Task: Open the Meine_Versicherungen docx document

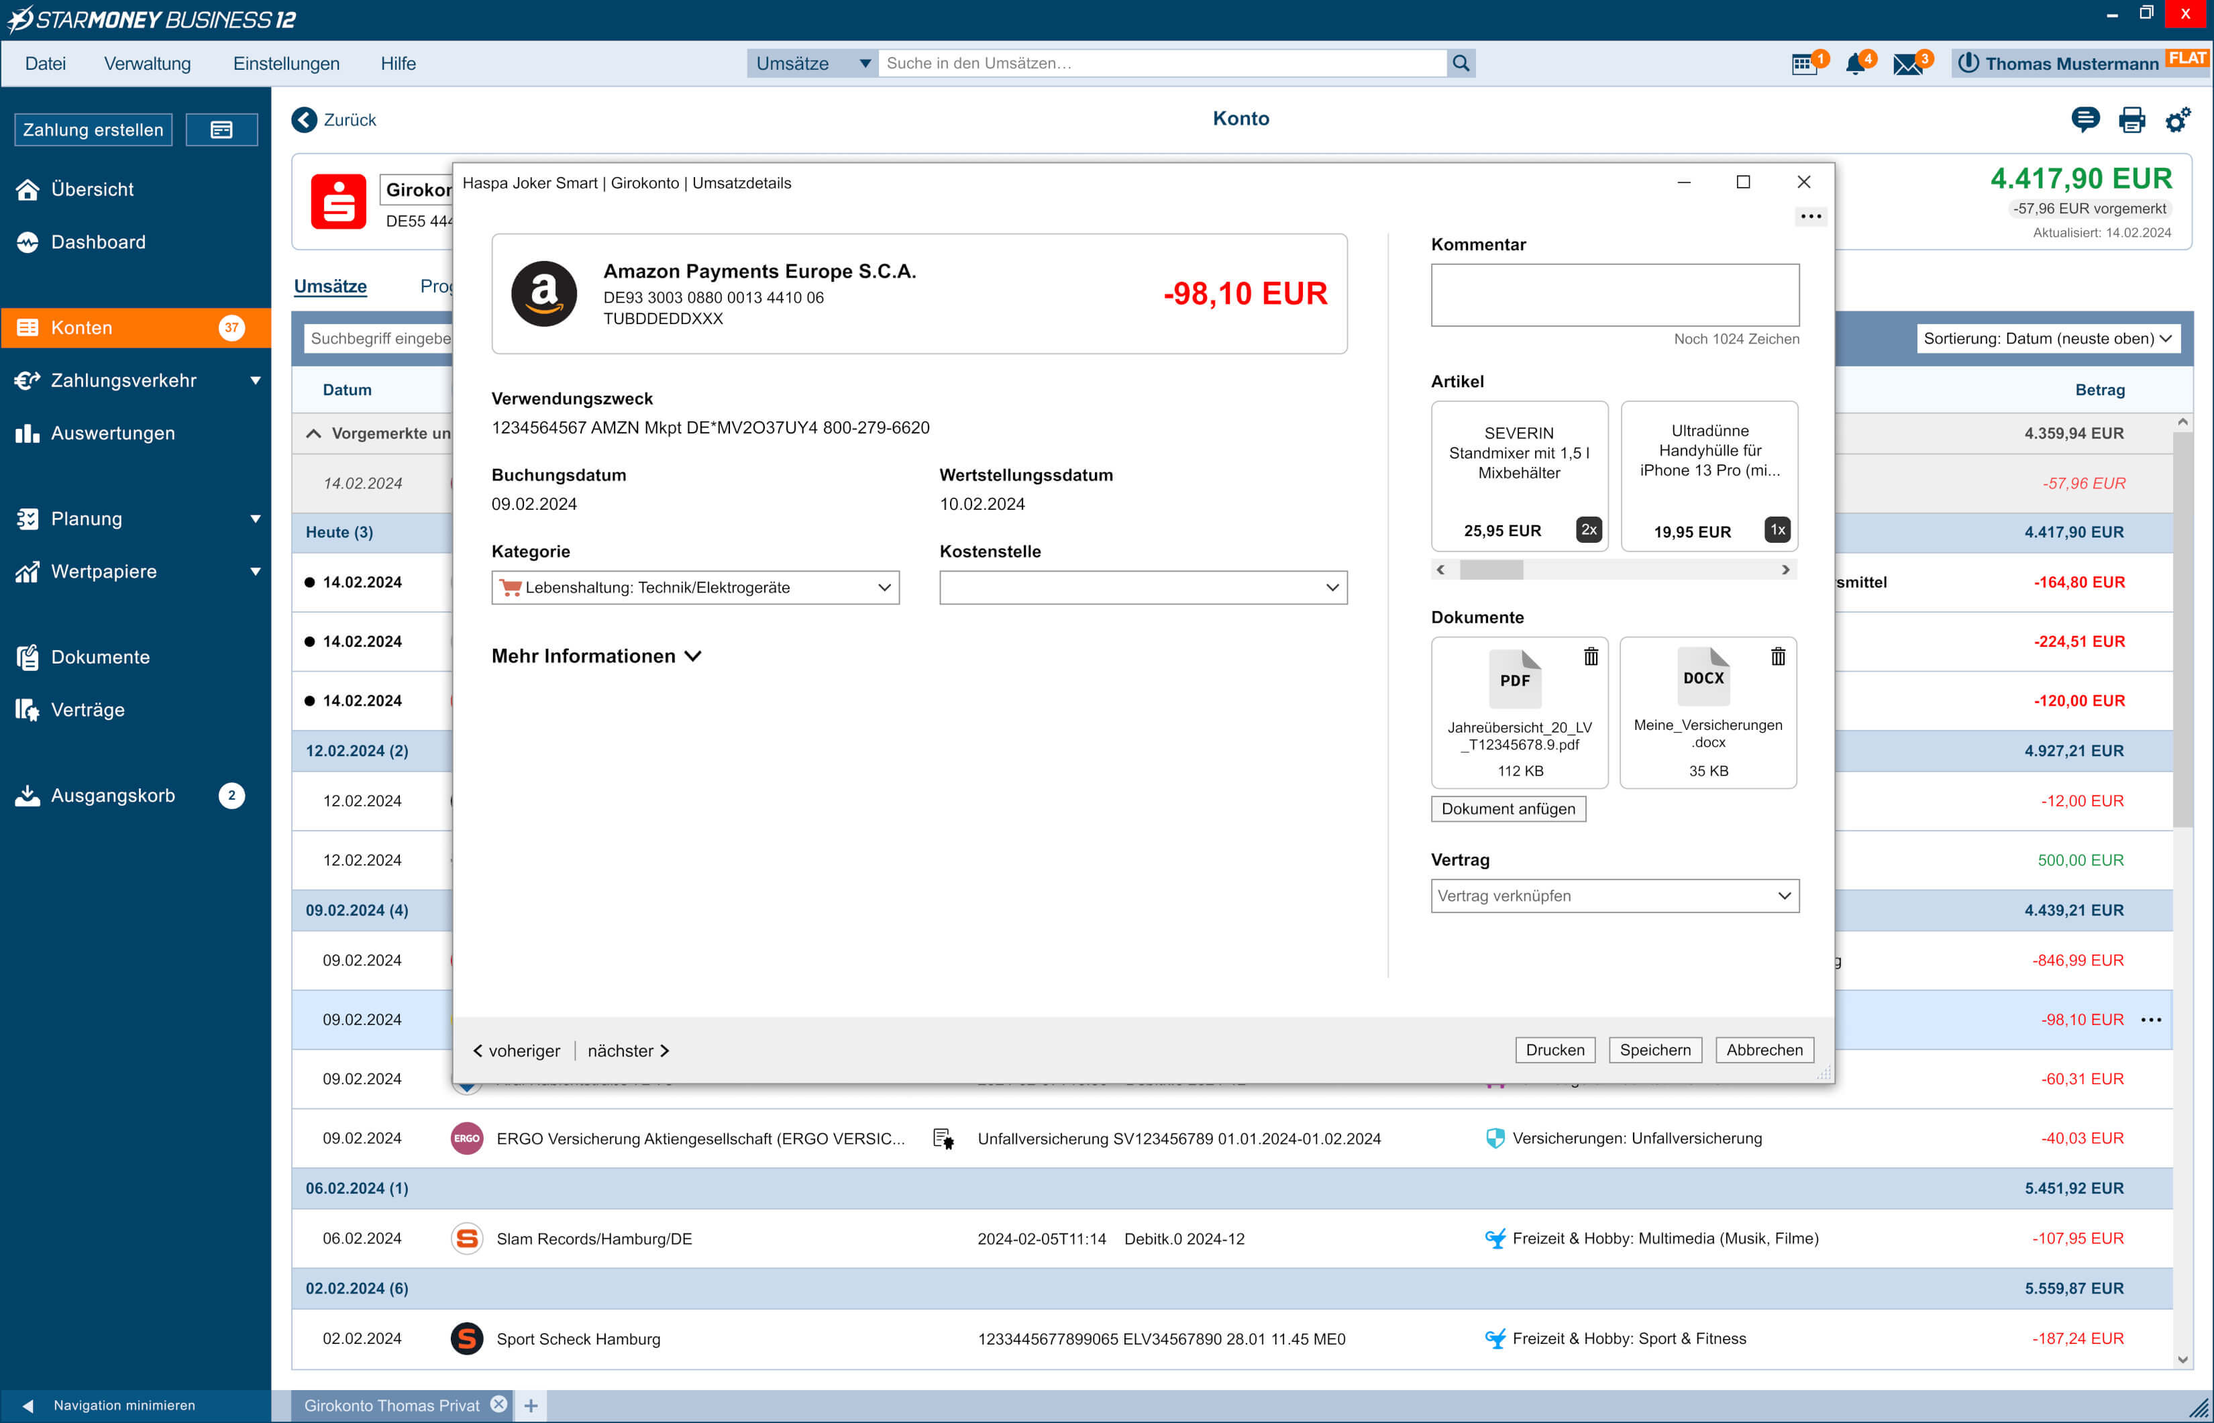Action: point(1707,713)
